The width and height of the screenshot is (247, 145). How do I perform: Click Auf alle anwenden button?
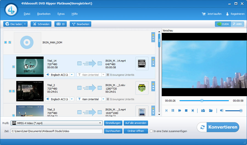point(136,123)
